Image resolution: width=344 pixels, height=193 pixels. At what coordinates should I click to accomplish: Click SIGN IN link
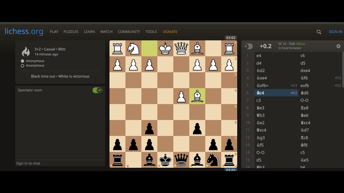pos(336,32)
